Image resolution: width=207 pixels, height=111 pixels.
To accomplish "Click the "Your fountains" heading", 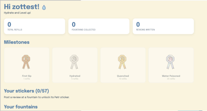I will tap(21, 107).
